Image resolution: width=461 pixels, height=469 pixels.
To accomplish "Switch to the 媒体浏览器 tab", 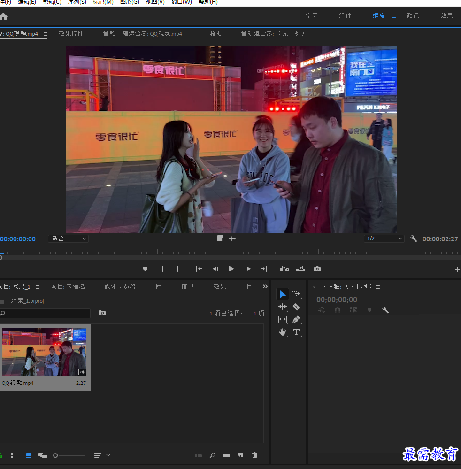I will 120,286.
